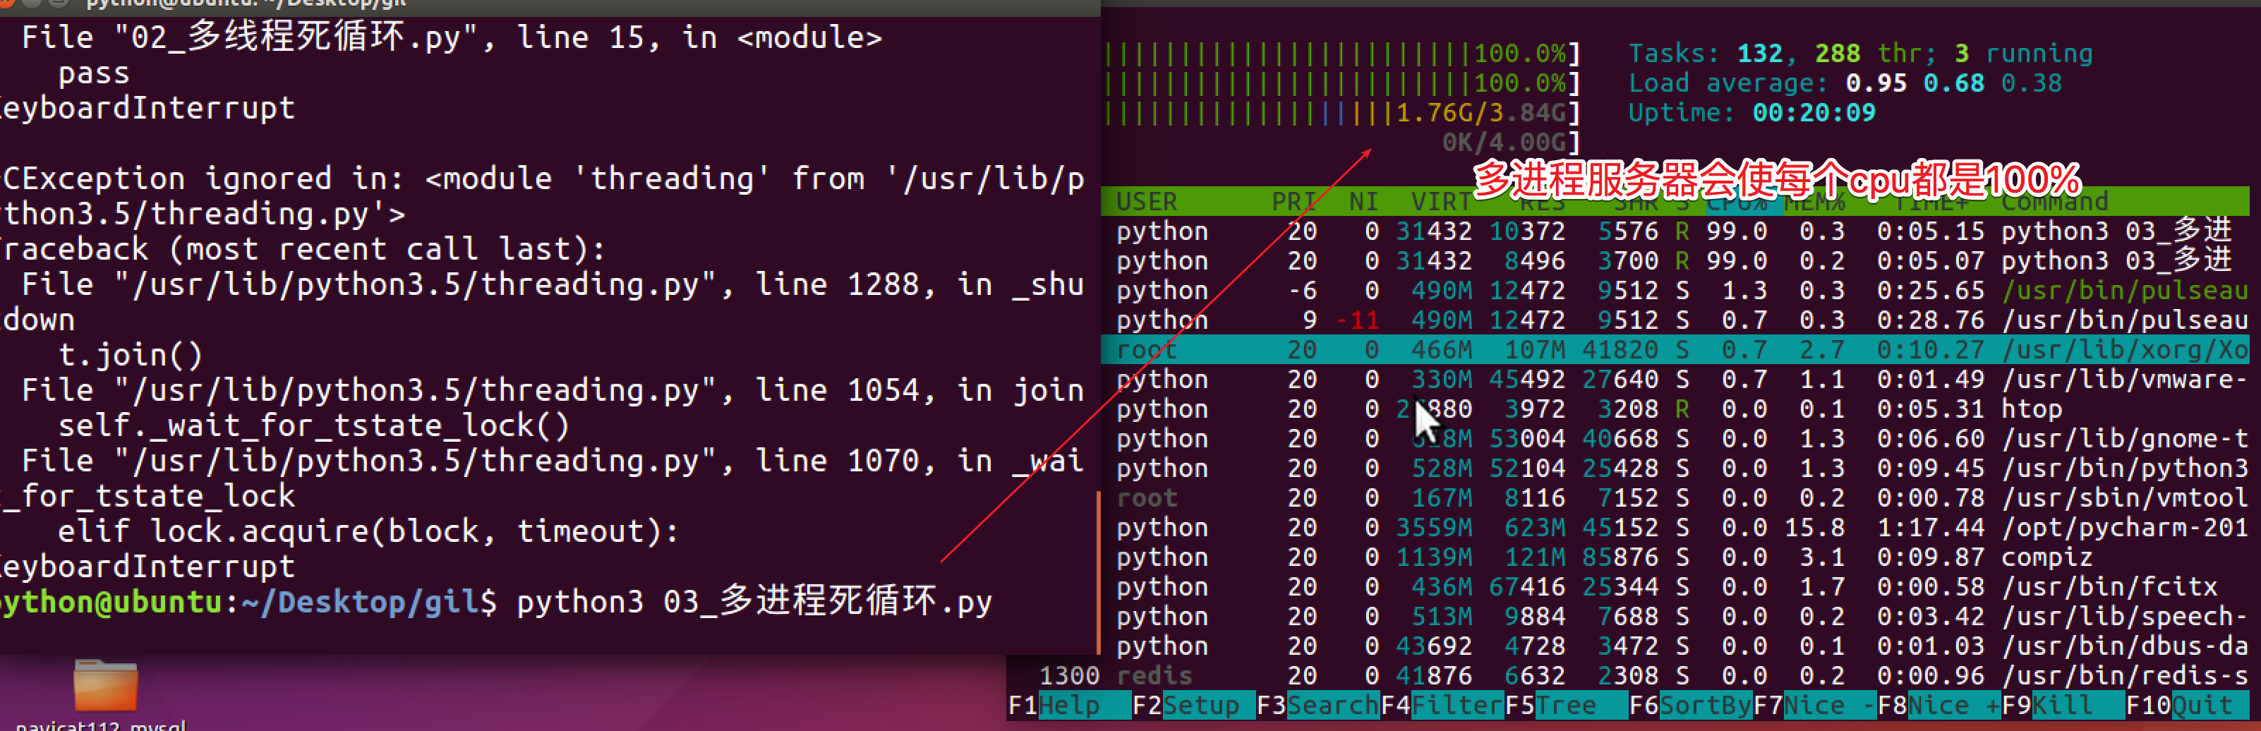Select the /usr/bin/python3 process row

click(x=1675, y=469)
